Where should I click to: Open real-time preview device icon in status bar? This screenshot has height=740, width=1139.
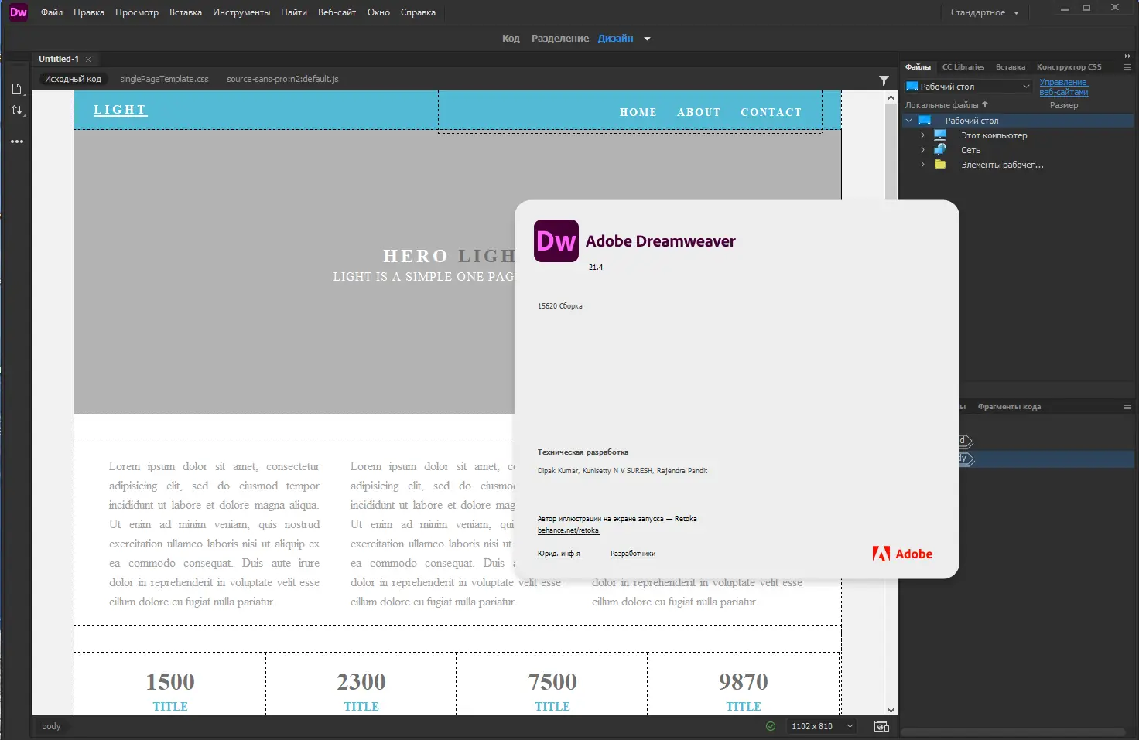[x=881, y=726]
